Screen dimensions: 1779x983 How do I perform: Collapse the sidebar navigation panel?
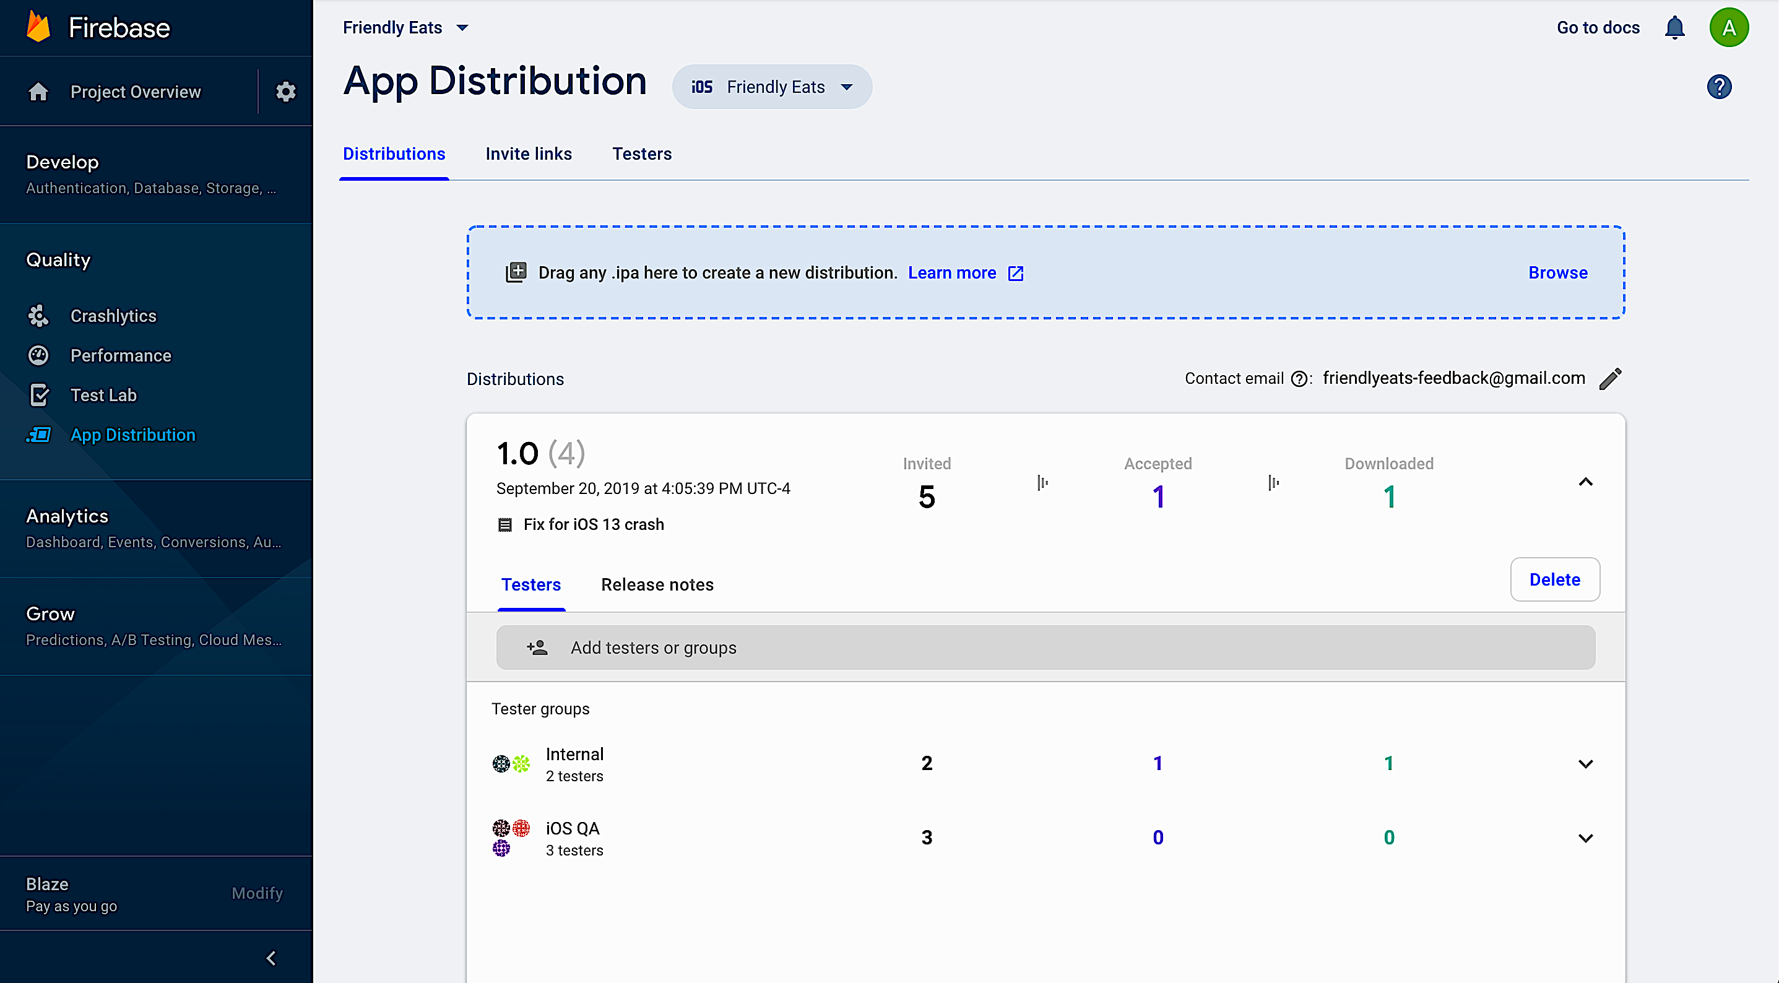pyautogui.click(x=271, y=958)
